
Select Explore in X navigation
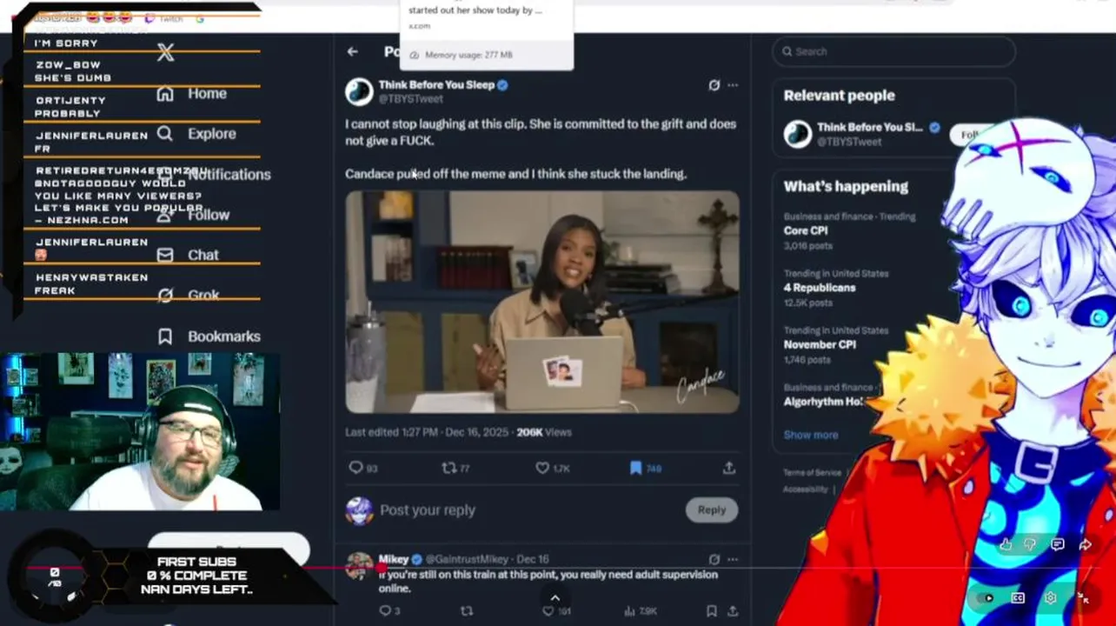212,134
